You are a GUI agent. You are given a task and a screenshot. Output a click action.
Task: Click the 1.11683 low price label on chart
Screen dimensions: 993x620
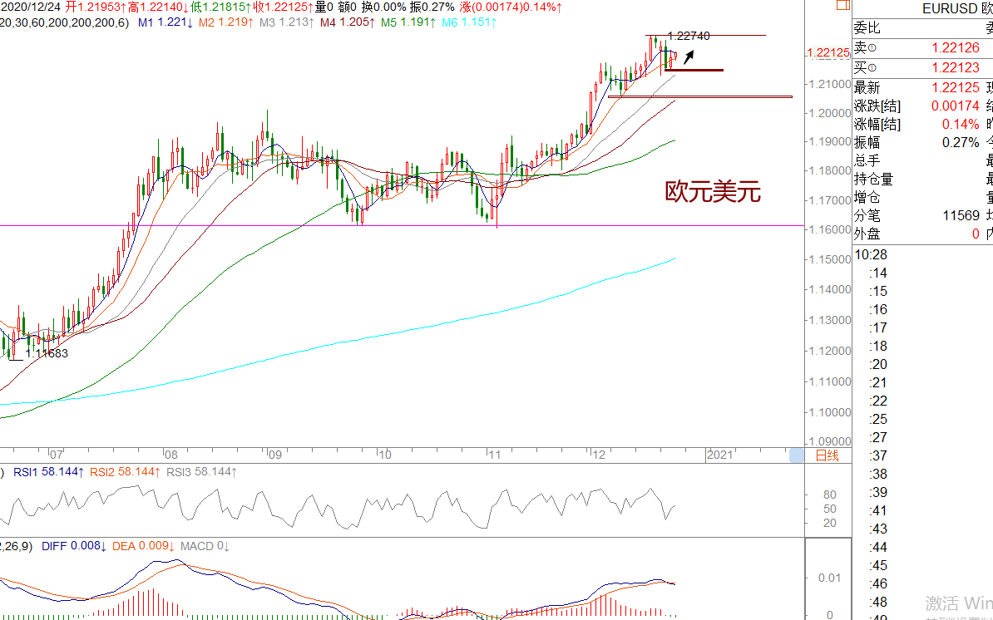coord(47,353)
